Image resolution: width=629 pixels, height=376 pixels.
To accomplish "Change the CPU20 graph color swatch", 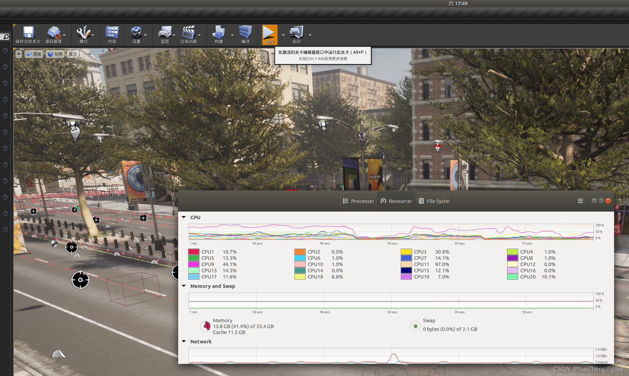I will 513,277.
